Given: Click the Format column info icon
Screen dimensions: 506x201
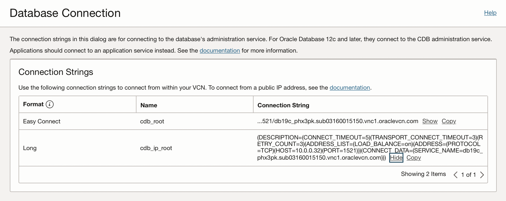Looking at the screenshot, I should coord(50,104).
